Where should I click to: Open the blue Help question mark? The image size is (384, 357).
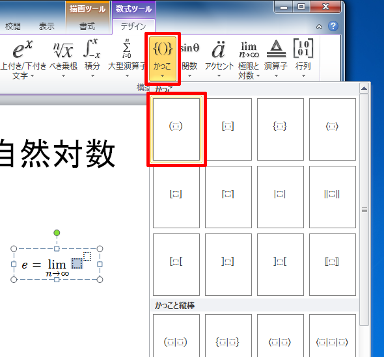[x=333, y=26]
